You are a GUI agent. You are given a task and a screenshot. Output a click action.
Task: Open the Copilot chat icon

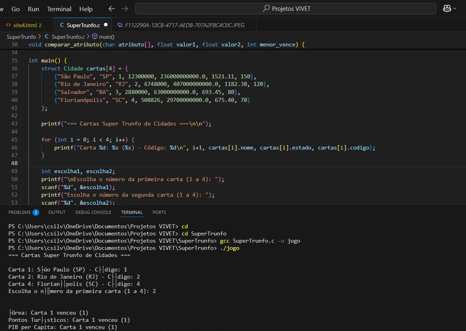point(447,8)
